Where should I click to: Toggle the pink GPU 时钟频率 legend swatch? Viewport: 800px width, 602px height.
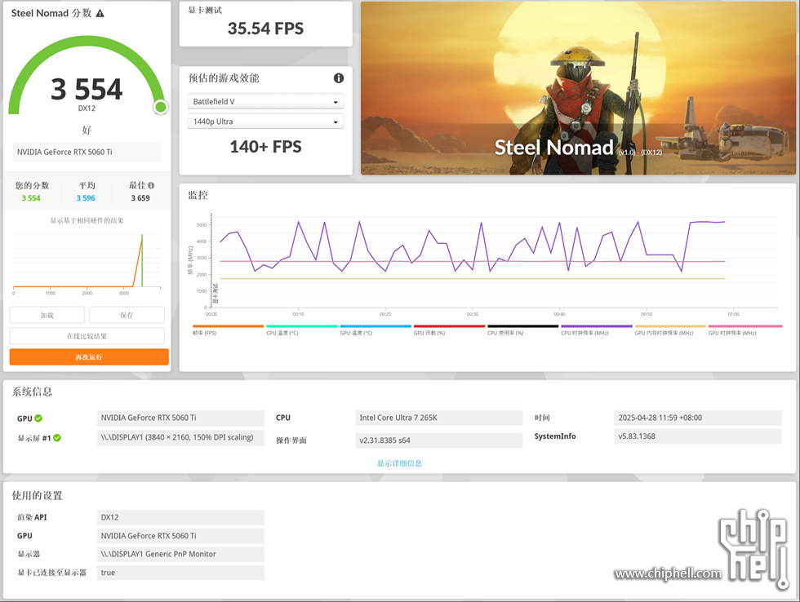pos(744,326)
